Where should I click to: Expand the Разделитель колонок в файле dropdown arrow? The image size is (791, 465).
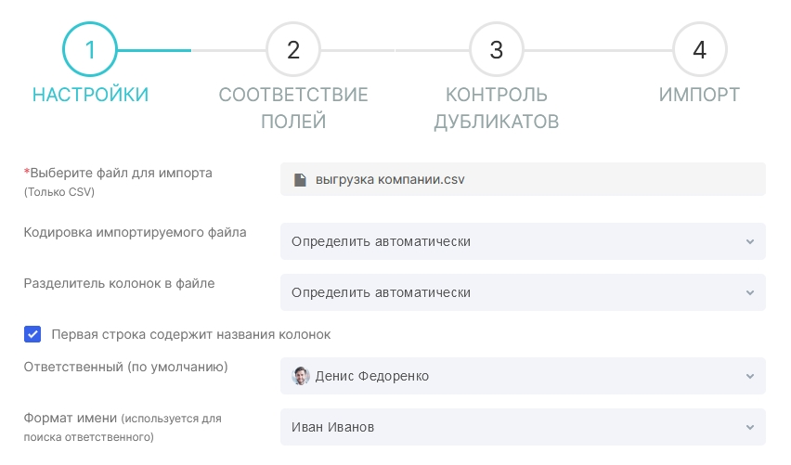(750, 292)
